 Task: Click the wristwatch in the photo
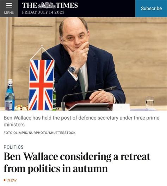(73, 70)
